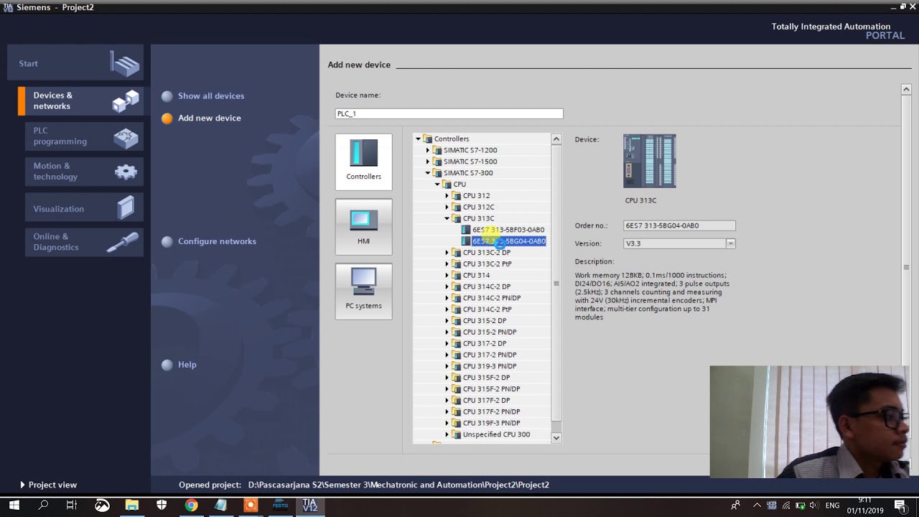Click the device tree scroll-down arrow
The width and height of the screenshot is (919, 517).
pyautogui.click(x=556, y=437)
